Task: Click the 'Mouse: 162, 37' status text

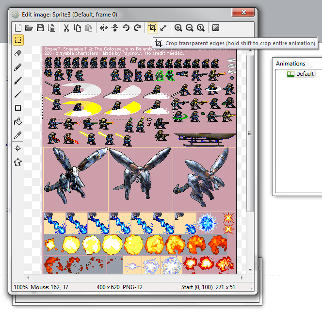Action: (49, 287)
